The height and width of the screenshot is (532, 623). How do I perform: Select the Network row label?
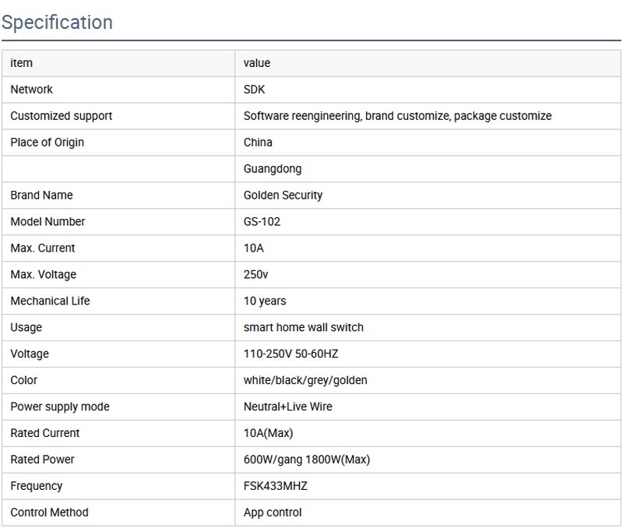[32, 90]
